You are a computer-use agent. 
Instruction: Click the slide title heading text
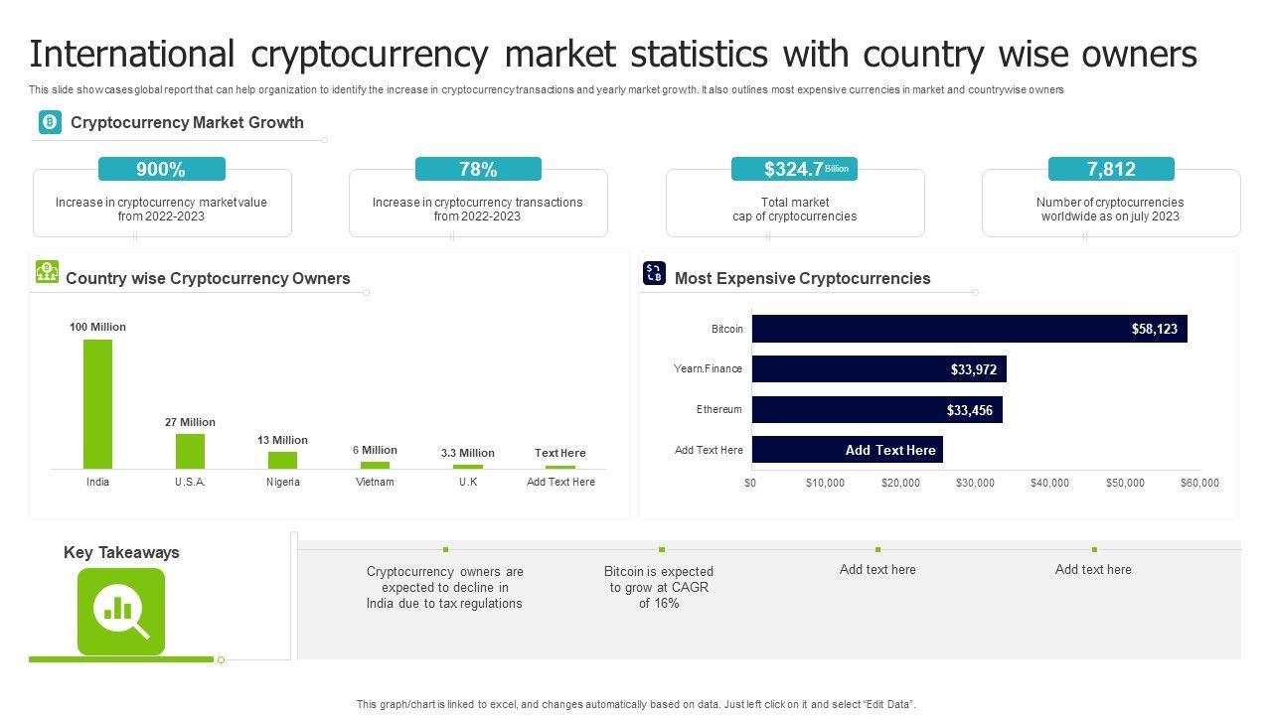click(x=613, y=54)
